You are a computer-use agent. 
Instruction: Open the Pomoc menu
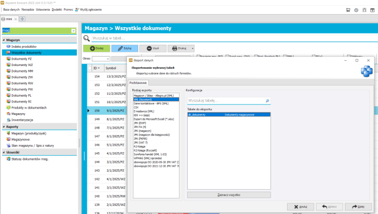point(69,9)
